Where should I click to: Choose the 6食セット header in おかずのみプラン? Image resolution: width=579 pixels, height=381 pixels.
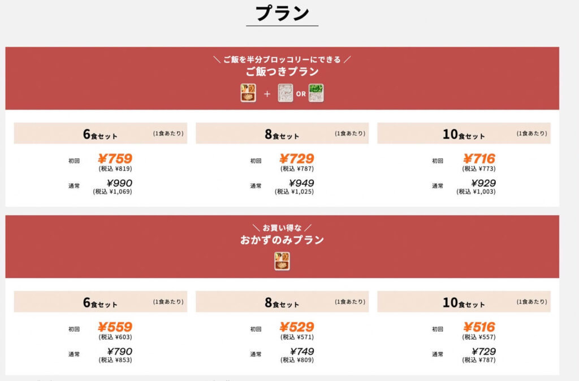100,302
